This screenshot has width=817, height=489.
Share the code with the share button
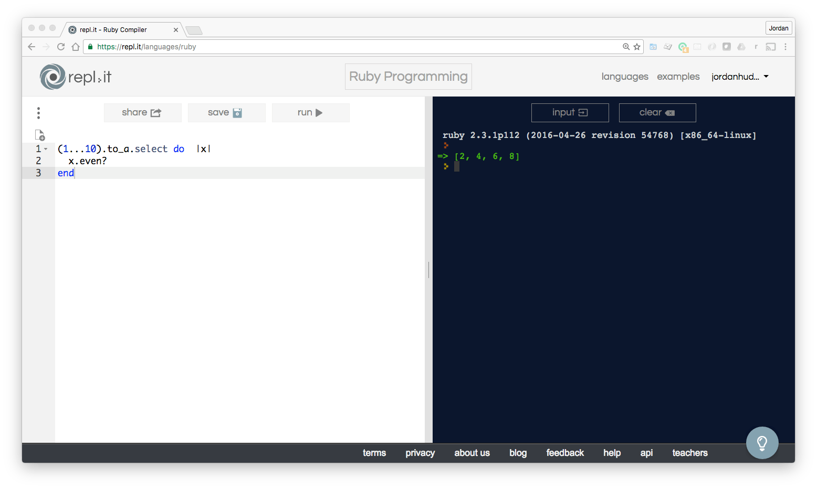tap(142, 113)
